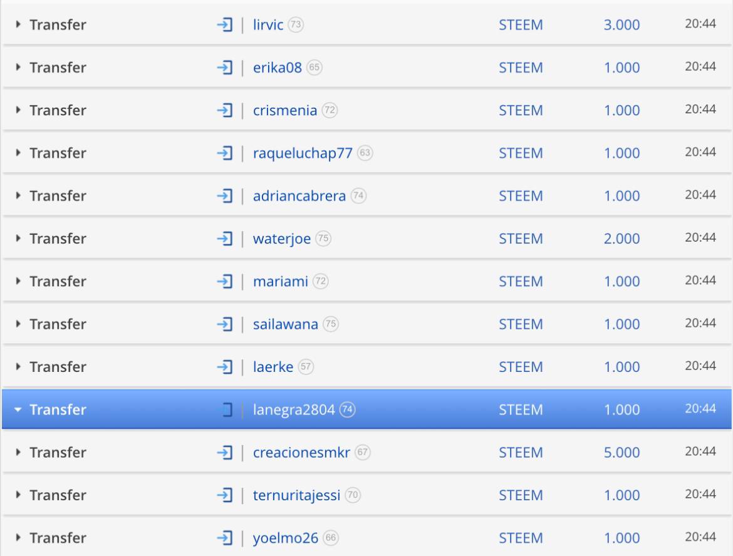Expand the raqueluchap77 transfer row
This screenshot has width=733, height=556.
pyautogui.click(x=18, y=153)
